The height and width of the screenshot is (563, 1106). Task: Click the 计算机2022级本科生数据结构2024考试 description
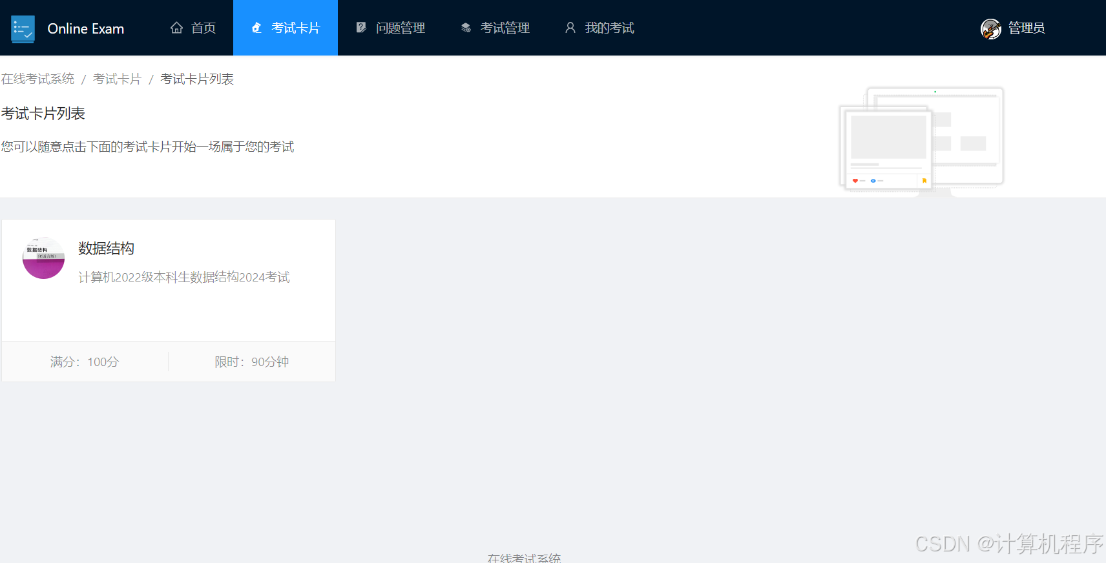tap(184, 277)
